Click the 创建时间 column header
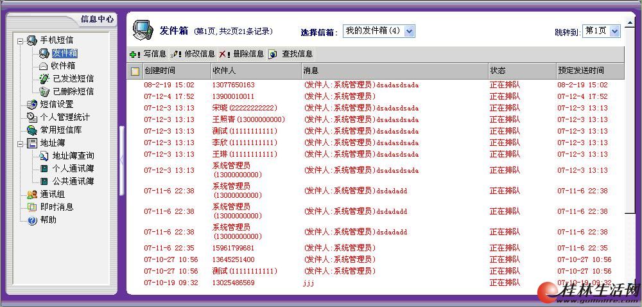Image resolution: width=642 pixels, height=307 pixels. click(160, 71)
